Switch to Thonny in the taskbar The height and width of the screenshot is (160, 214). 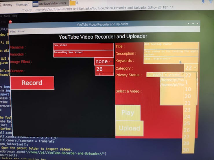[15, 5]
